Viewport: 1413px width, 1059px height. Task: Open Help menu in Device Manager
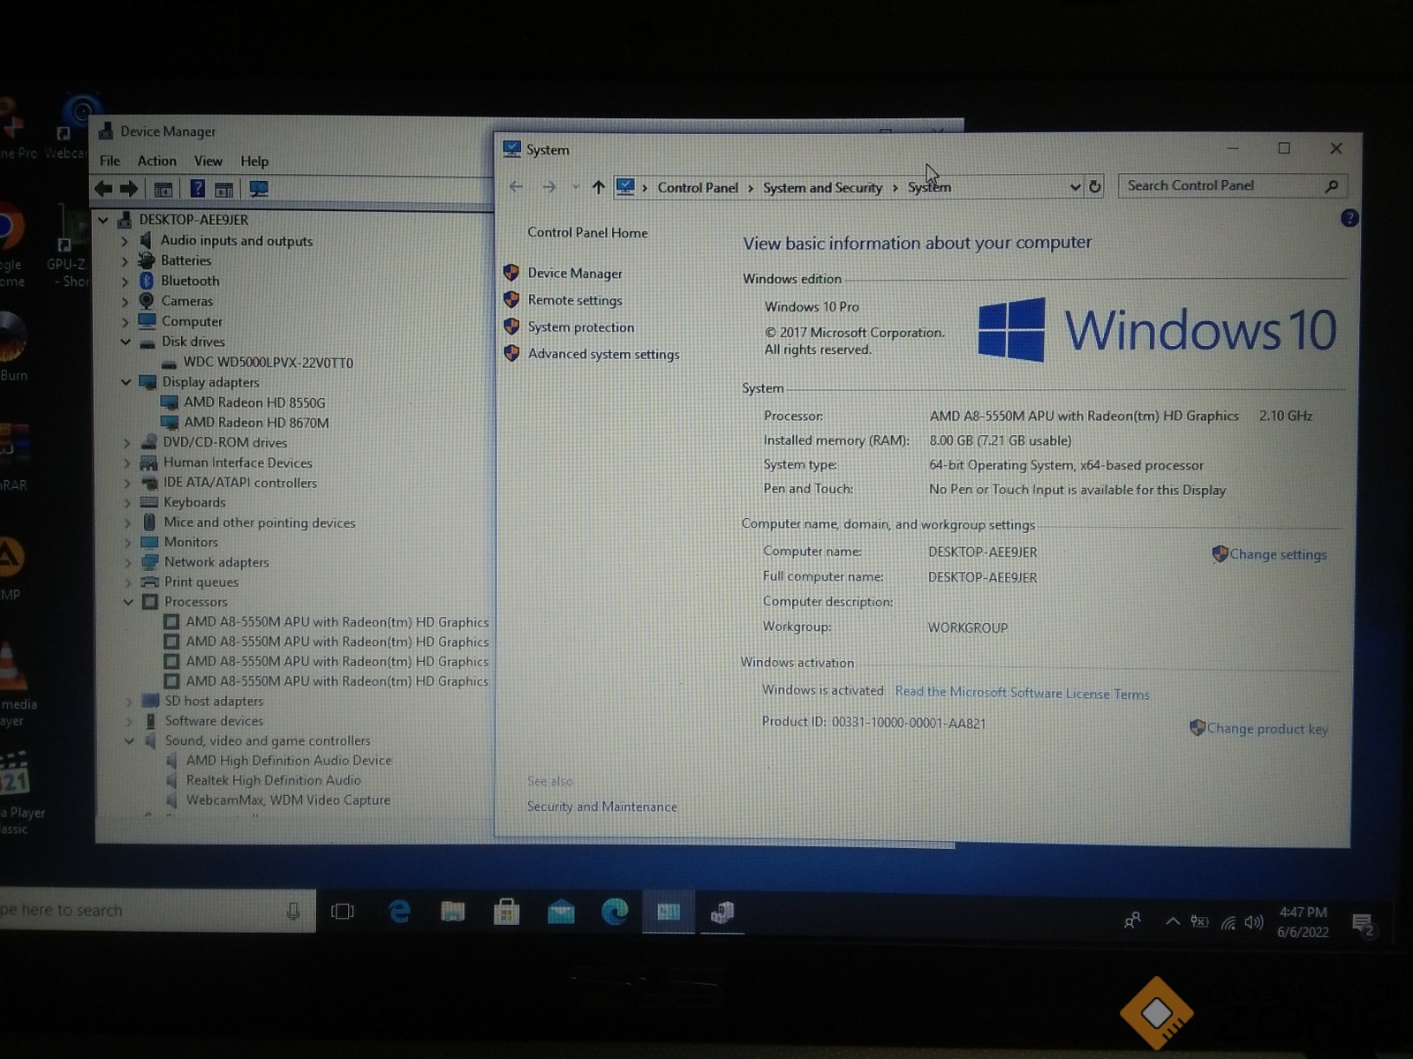click(x=254, y=161)
